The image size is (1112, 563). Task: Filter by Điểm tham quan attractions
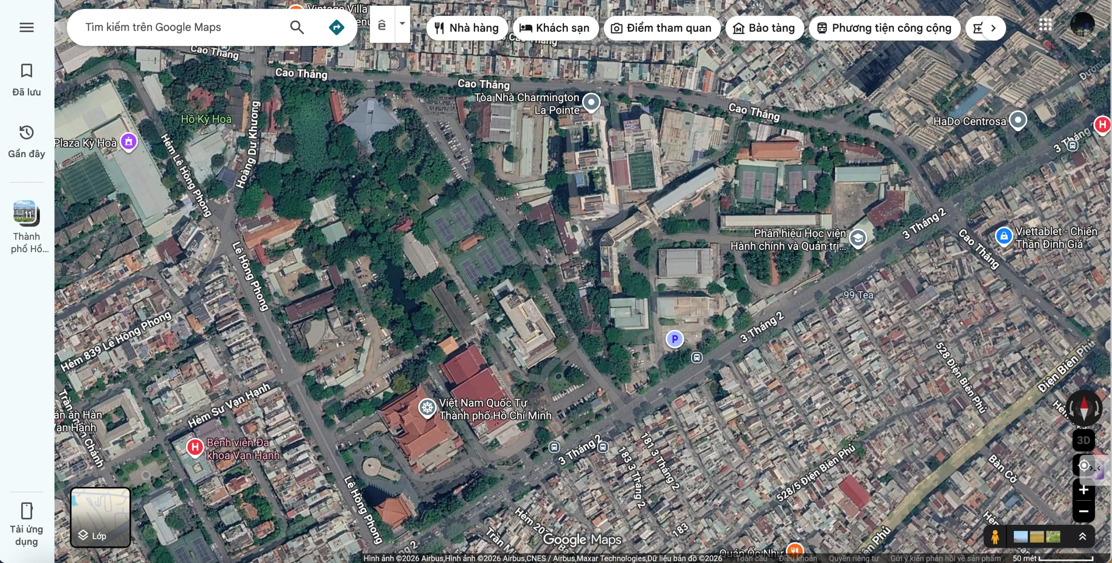(x=662, y=28)
